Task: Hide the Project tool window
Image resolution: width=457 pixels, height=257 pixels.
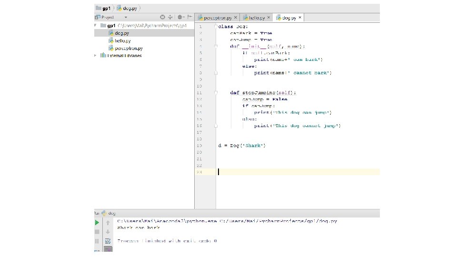Action: [190, 17]
